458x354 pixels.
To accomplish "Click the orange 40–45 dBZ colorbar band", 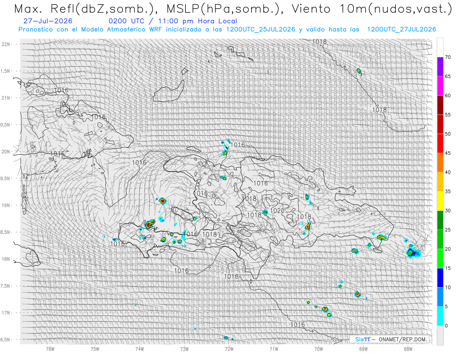I will [x=440, y=163].
